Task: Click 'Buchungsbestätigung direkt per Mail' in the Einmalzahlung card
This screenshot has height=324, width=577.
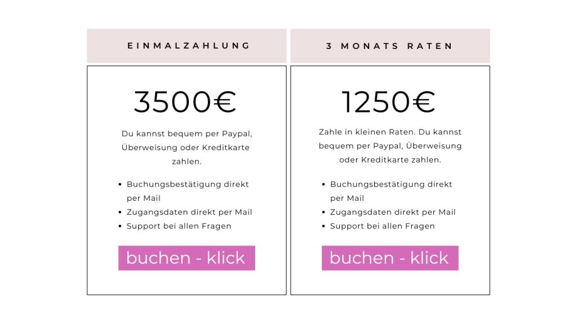Action: coord(187,184)
